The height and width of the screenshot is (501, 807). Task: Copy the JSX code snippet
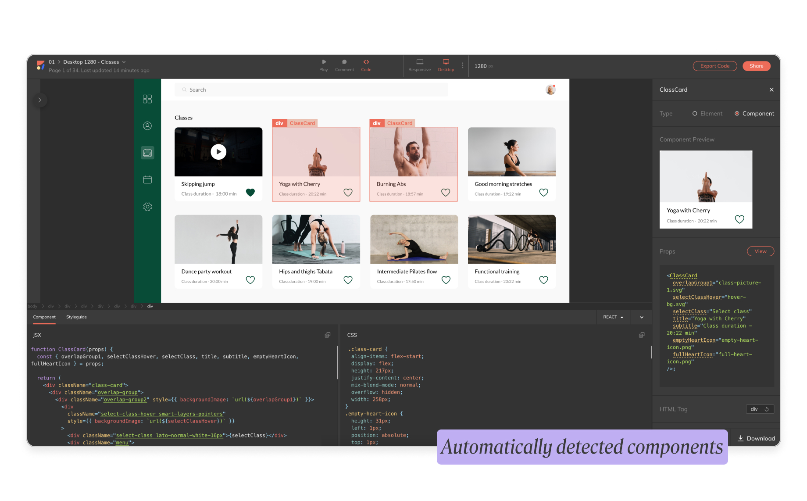point(327,335)
